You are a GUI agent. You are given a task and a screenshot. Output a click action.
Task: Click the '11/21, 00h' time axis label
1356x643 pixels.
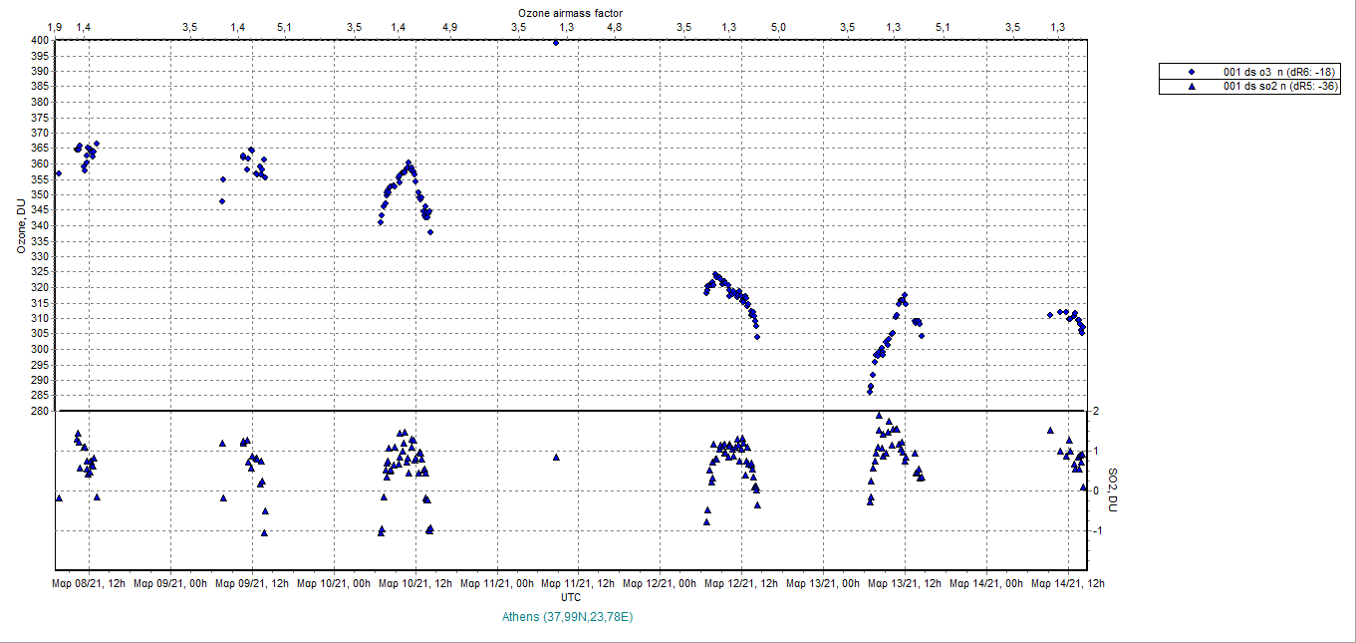(497, 584)
